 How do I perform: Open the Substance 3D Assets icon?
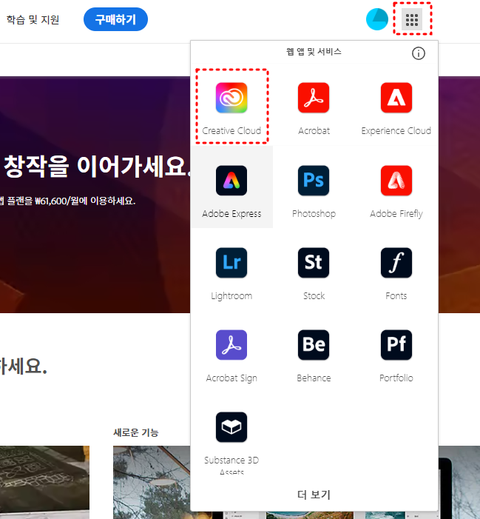coord(231,427)
